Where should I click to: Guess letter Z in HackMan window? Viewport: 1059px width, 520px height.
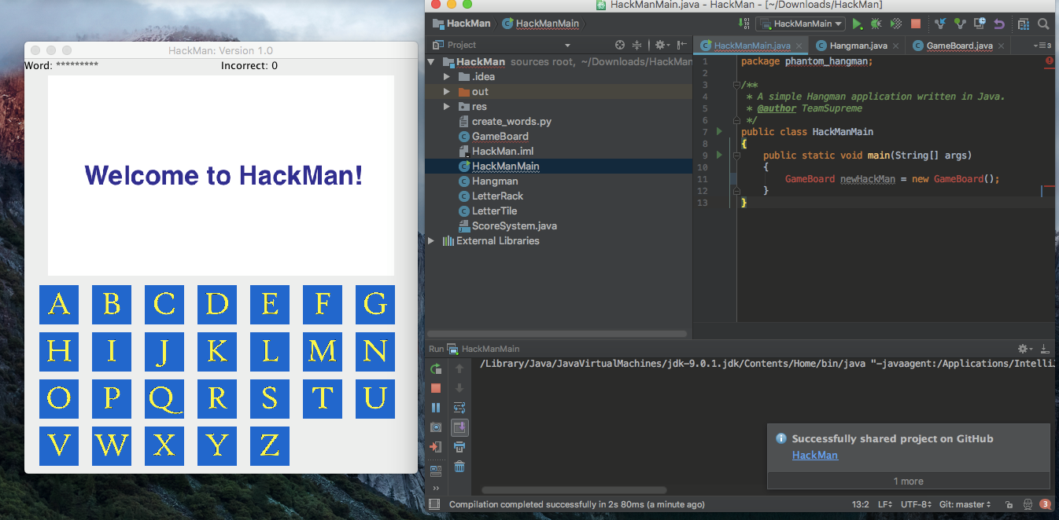(x=270, y=446)
